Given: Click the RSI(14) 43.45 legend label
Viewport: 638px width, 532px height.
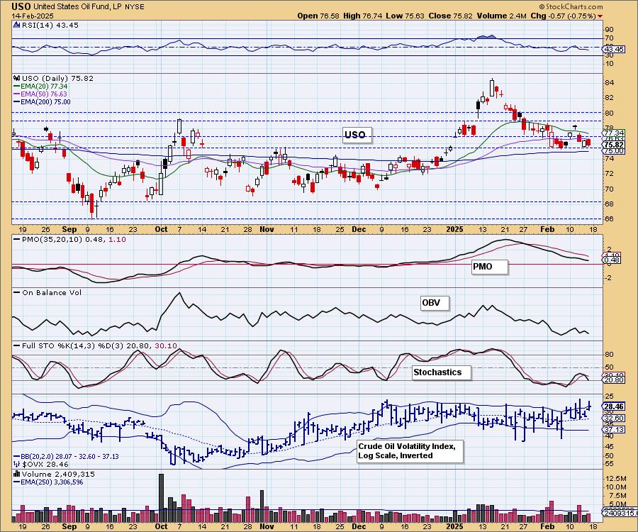Looking at the screenshot, I should tap(50, 25).
